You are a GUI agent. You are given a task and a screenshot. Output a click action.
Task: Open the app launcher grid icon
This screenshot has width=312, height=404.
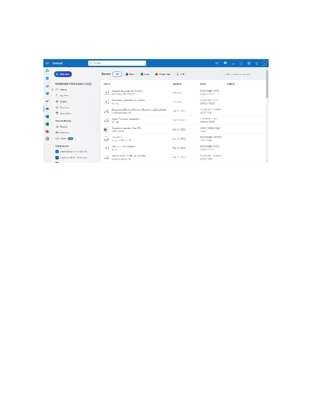click(x=47, y=63)
